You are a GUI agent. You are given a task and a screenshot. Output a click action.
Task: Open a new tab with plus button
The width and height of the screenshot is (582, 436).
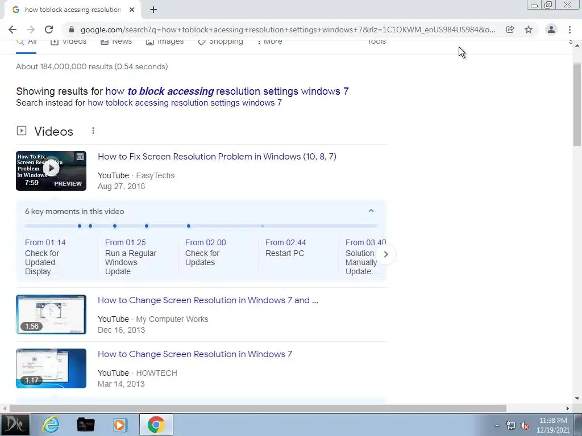[153, 10]
